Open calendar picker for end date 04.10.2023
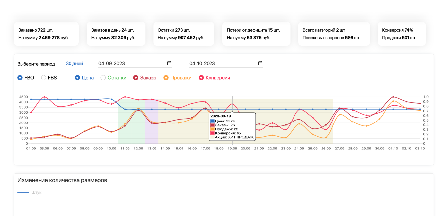 point(260,63)
